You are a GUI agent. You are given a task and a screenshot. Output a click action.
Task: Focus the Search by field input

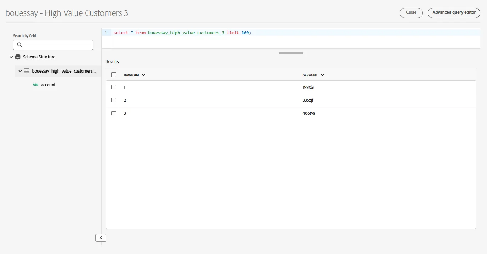pyautogui.click(x=53, y=45)
